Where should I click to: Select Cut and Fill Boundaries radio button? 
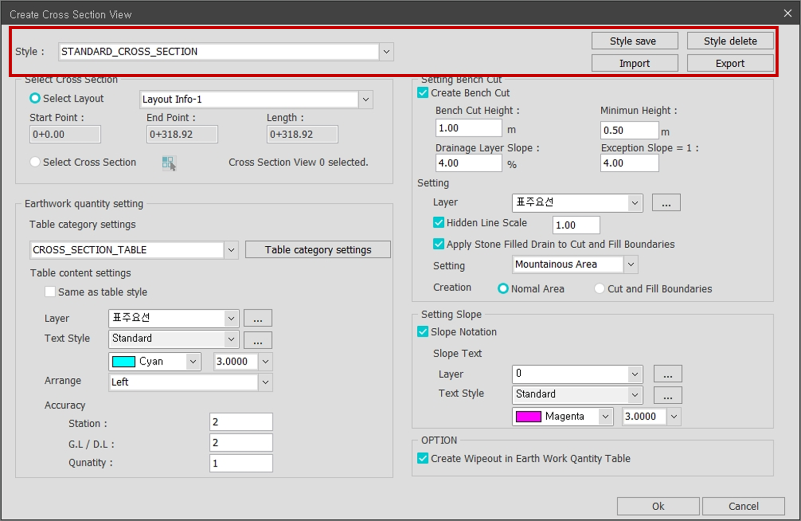tap(599, 289)
